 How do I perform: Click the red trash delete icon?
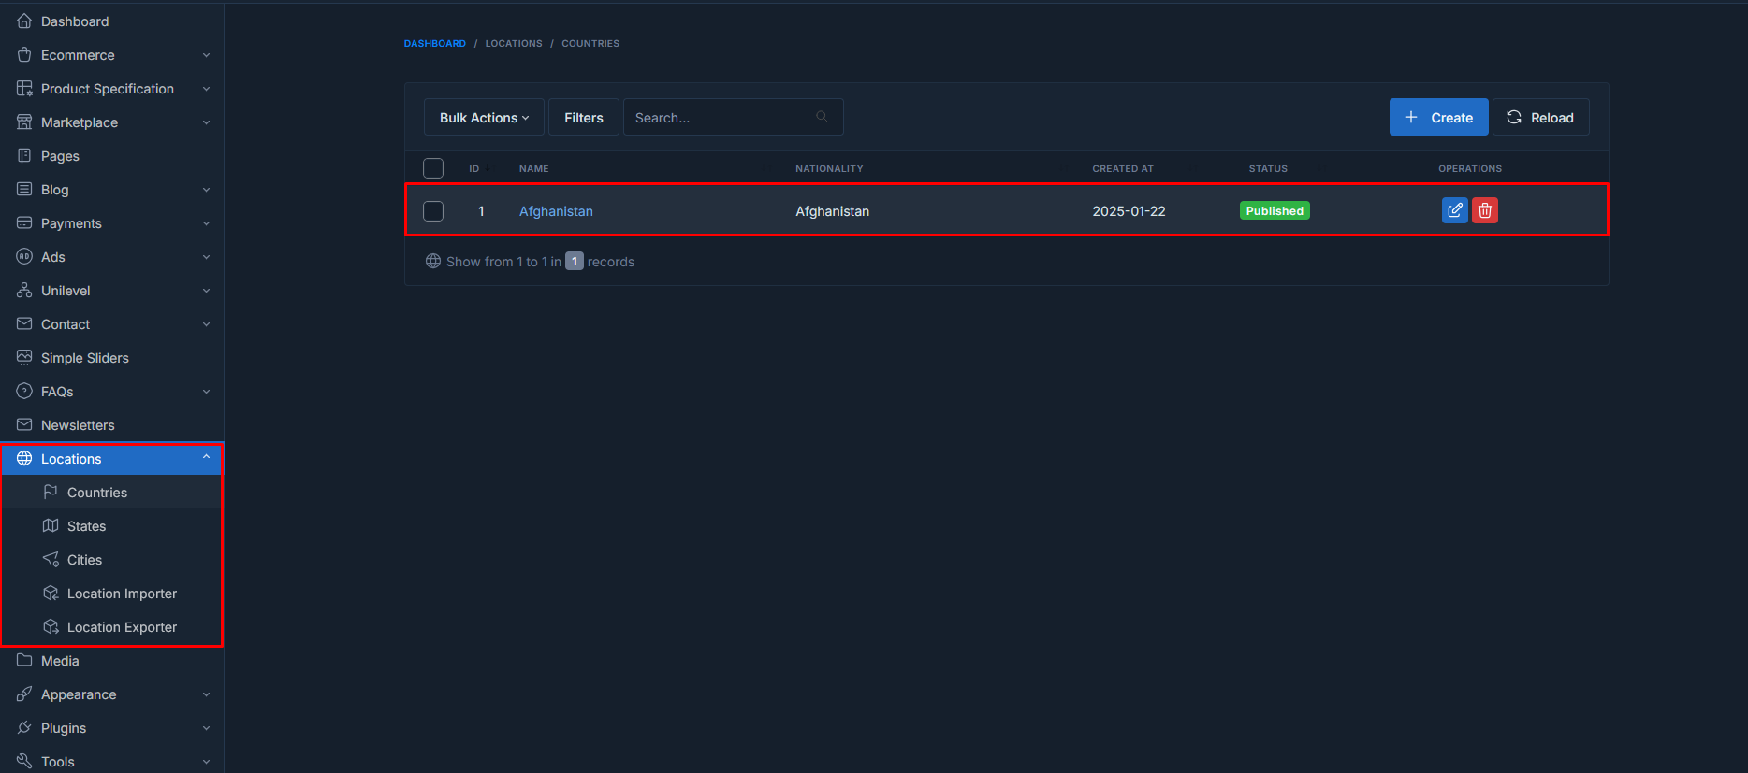[x=1484, y=210]
